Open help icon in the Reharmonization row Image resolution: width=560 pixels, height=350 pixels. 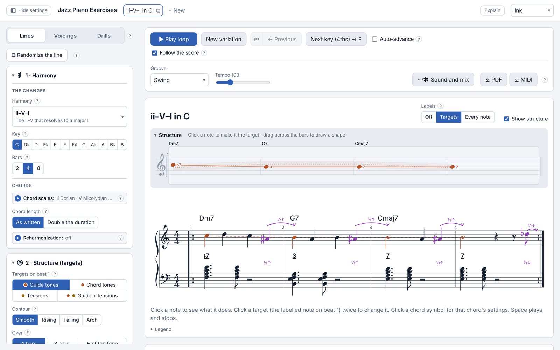click(120, 238)
